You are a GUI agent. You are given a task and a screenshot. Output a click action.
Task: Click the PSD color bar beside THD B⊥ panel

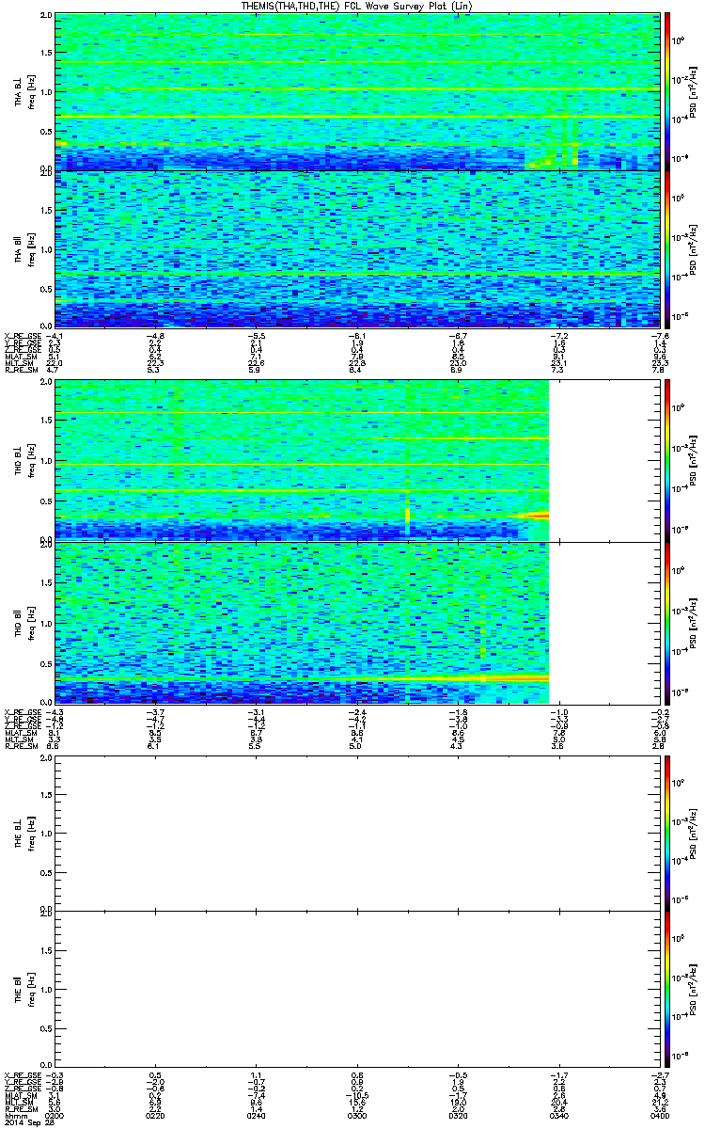pyautogui.click(x=668, y=459)
